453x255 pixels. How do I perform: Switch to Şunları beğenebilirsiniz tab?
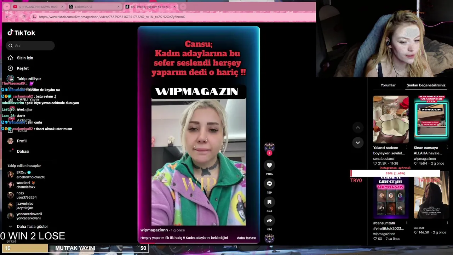coord(426,85)
